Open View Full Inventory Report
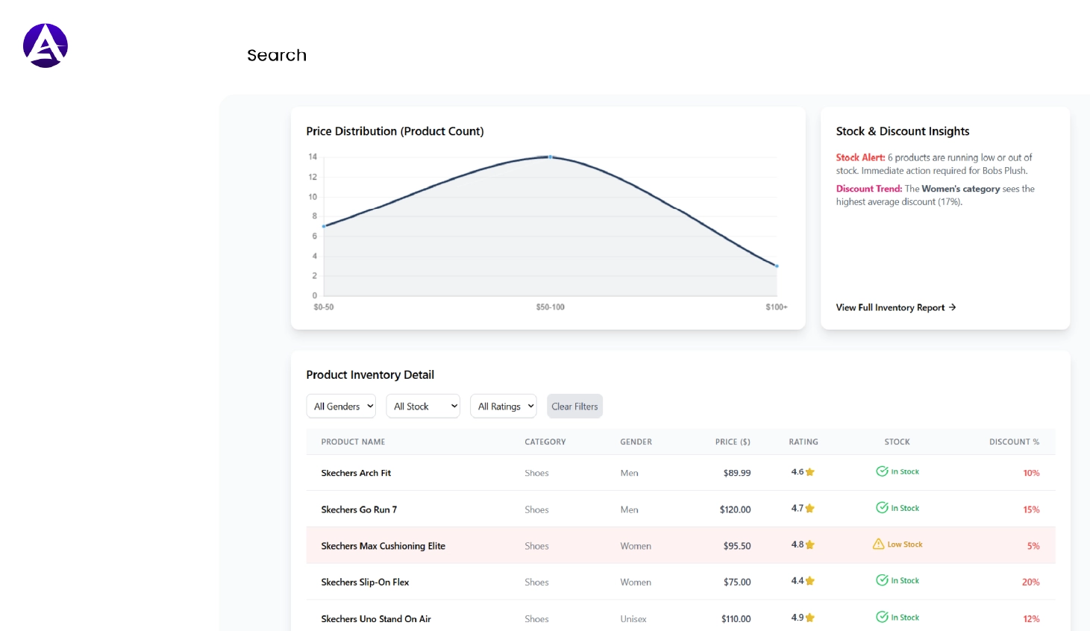1090x631 pixels. [891, 307]
